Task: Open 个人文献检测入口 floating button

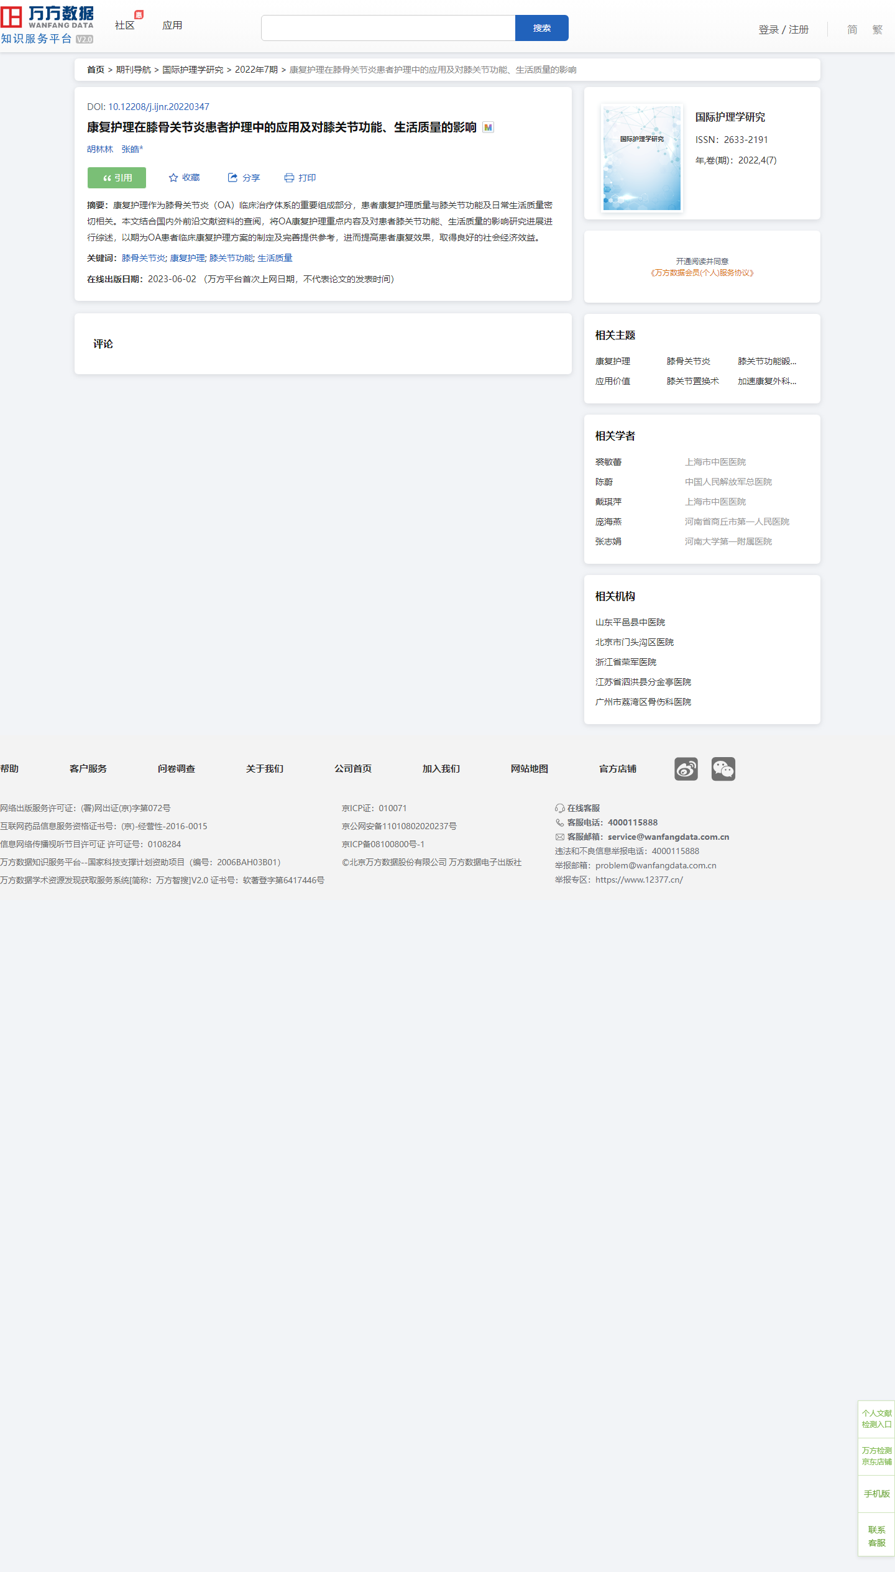Action: click(x=876, y=1419)
